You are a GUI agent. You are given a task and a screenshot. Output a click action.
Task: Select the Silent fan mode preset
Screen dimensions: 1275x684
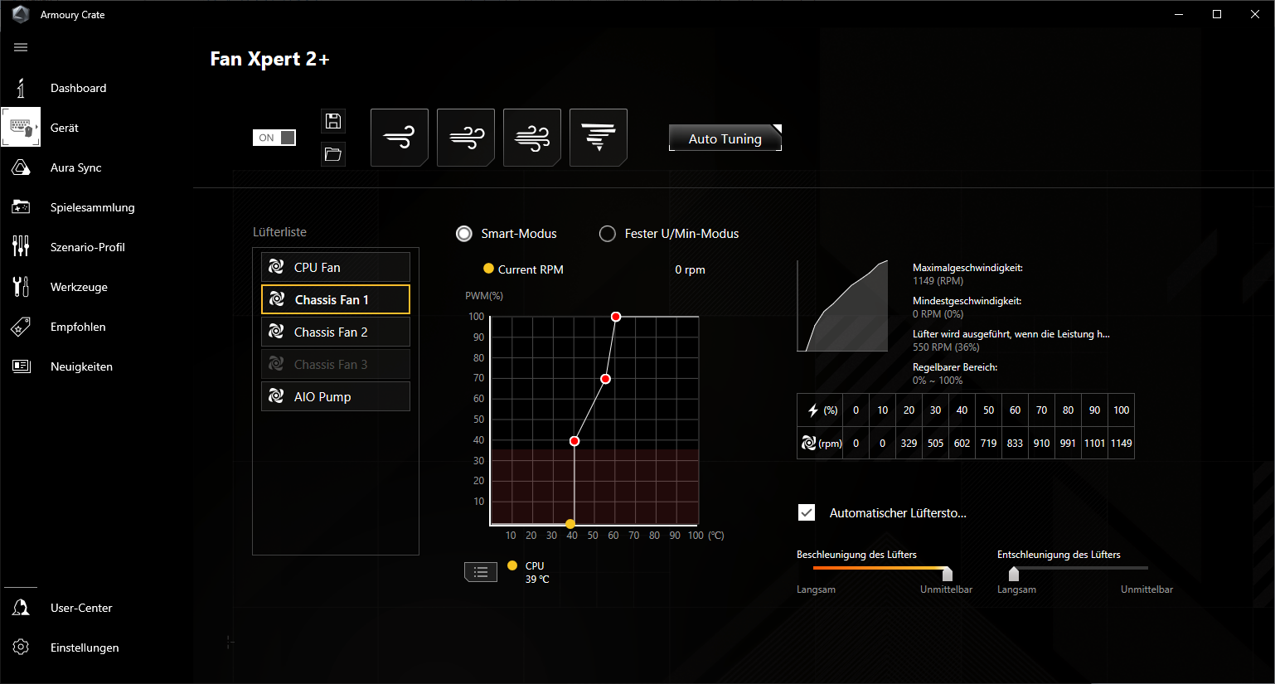[400, 138]
